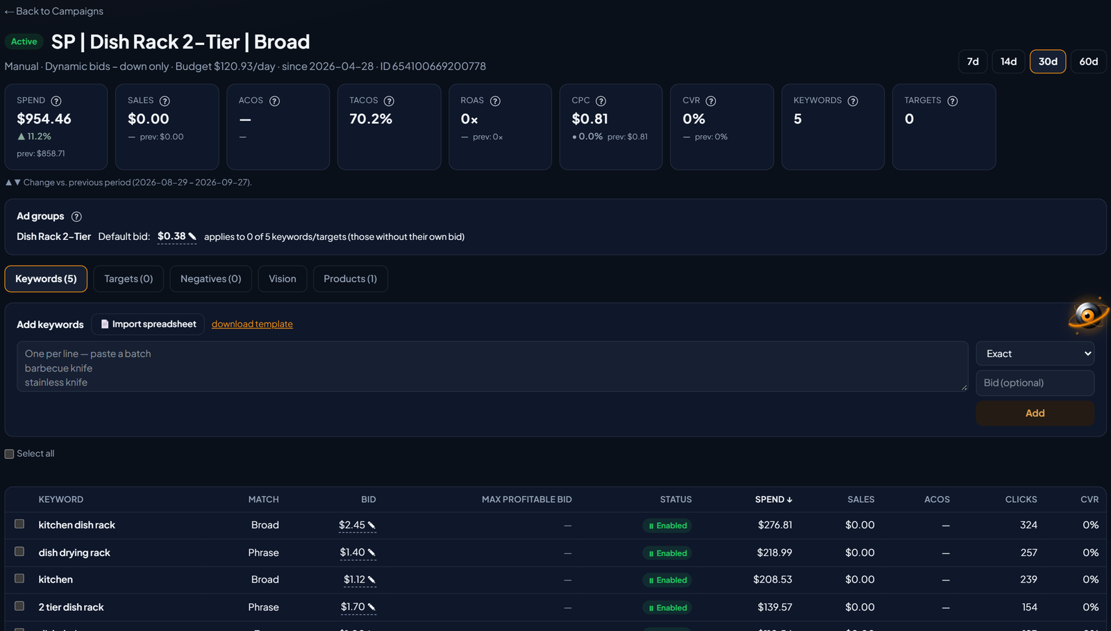Open the Vision tab
Screen dimensions: 1111x631
[x=283, y=279]
